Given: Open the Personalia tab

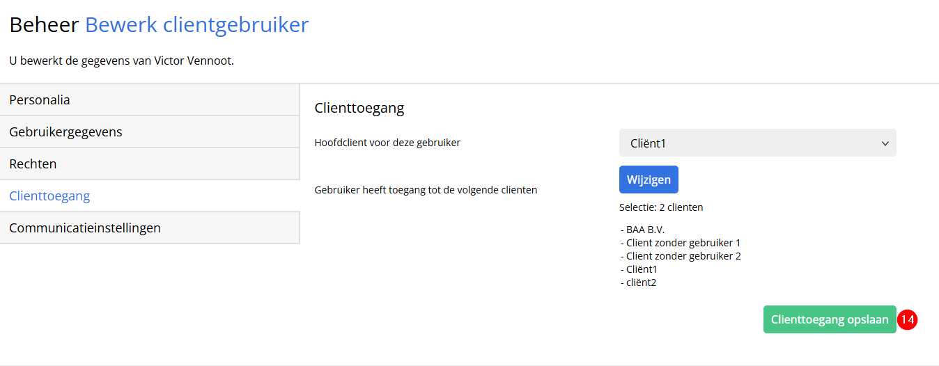Looking at the screenshot, I should pyautogui.click(x=150, y=100).
